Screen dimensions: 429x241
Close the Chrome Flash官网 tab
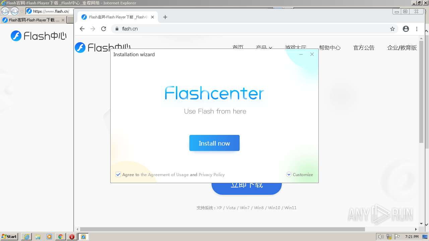tap(153, 17)
